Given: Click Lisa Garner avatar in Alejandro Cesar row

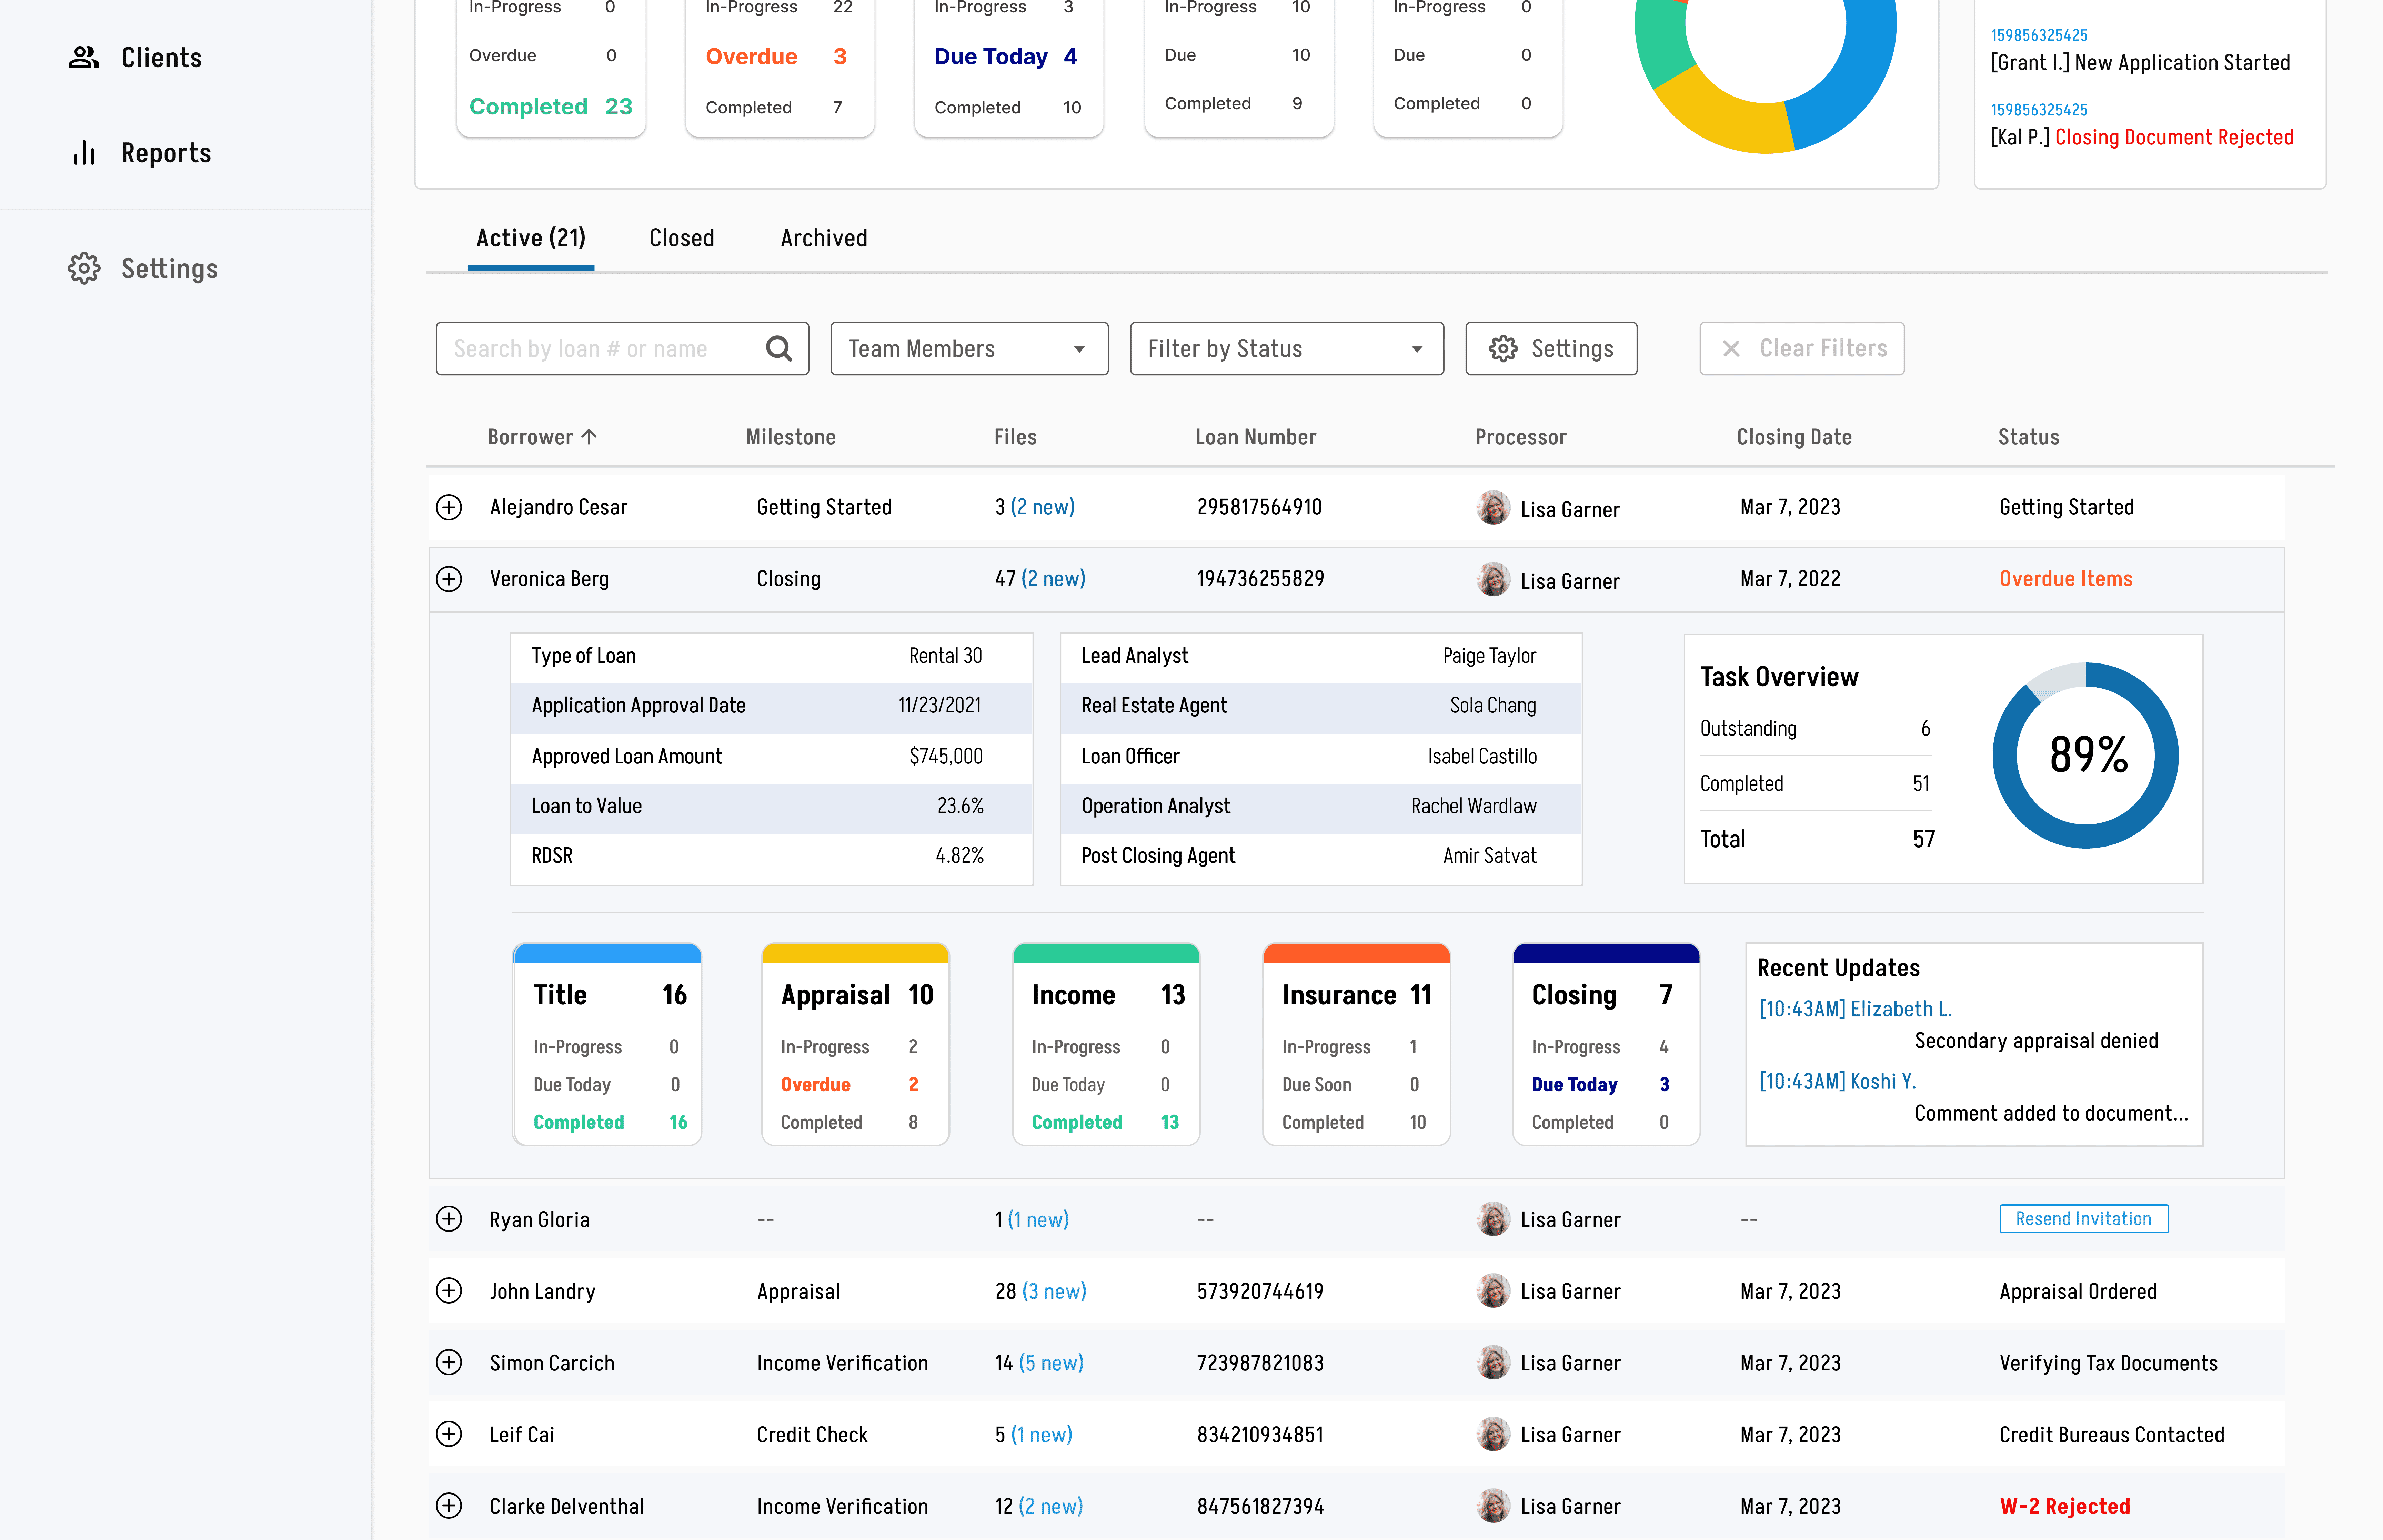Looking at the screenshot, I should coord(1493,507).
